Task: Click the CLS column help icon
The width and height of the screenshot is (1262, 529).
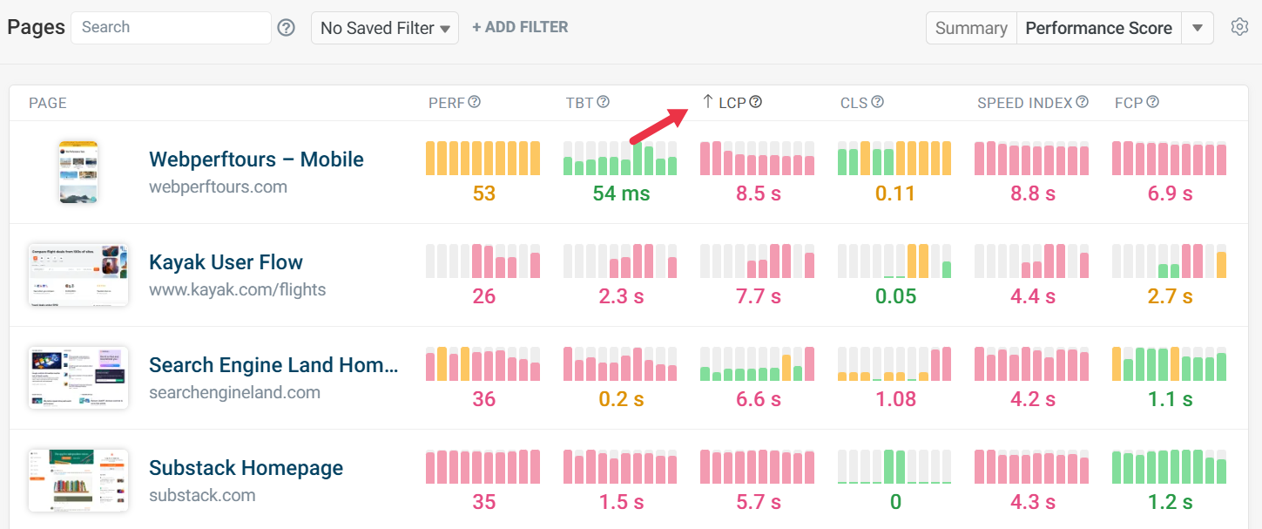Action: [x=878, y=102]
